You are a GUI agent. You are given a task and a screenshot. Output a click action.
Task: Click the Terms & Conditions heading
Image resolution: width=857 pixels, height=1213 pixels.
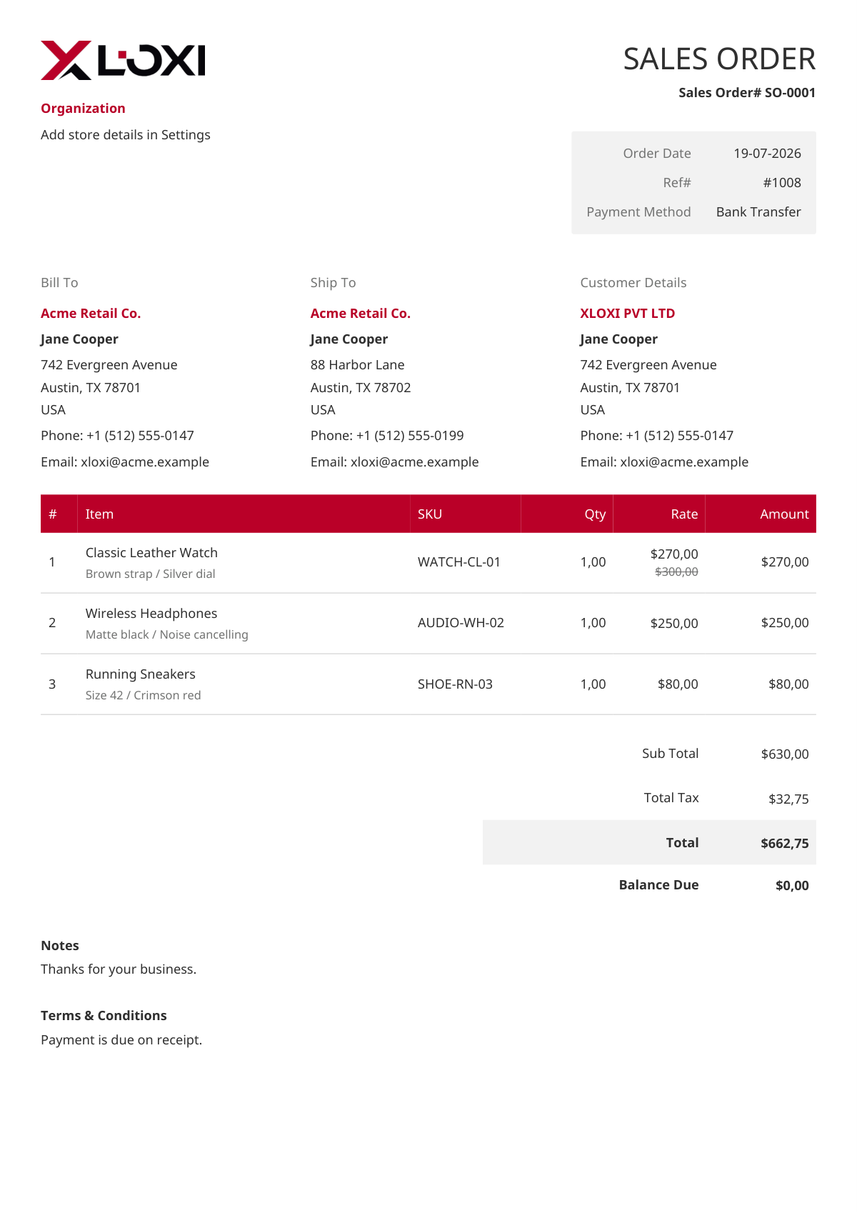[x=104, y=1016]
